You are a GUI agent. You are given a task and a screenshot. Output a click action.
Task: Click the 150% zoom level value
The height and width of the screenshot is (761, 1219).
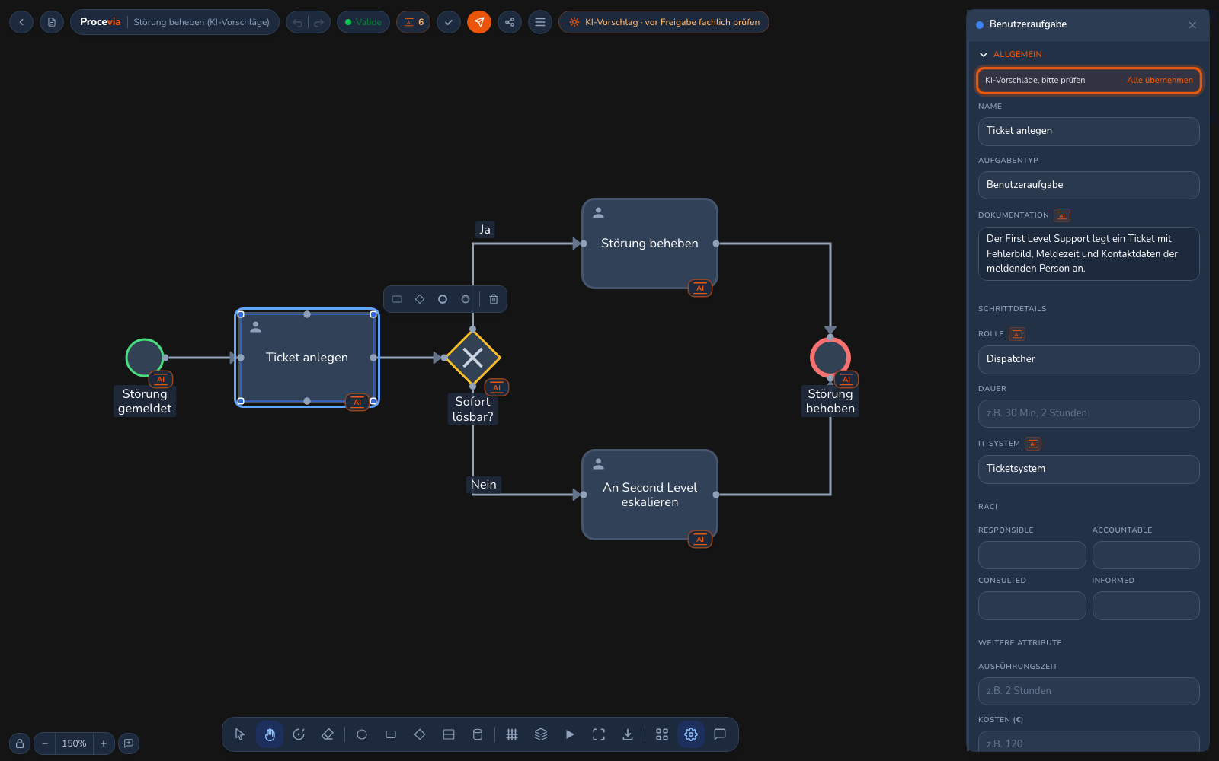(x=74, y=743)
